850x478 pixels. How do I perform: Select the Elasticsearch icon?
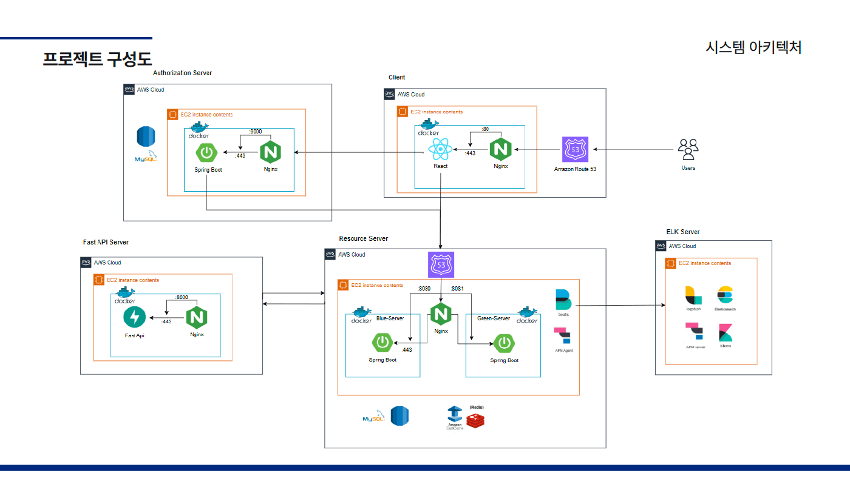(726, 295)
